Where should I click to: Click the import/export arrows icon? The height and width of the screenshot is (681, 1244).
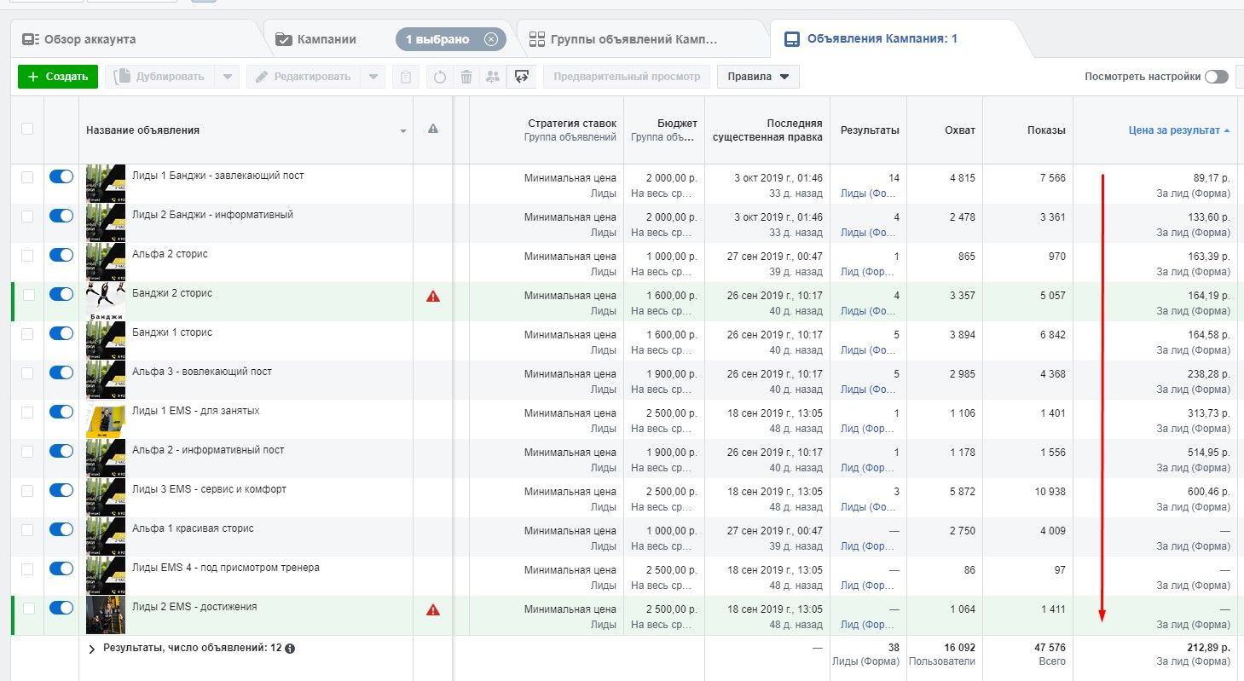click(x=521, y=77)
